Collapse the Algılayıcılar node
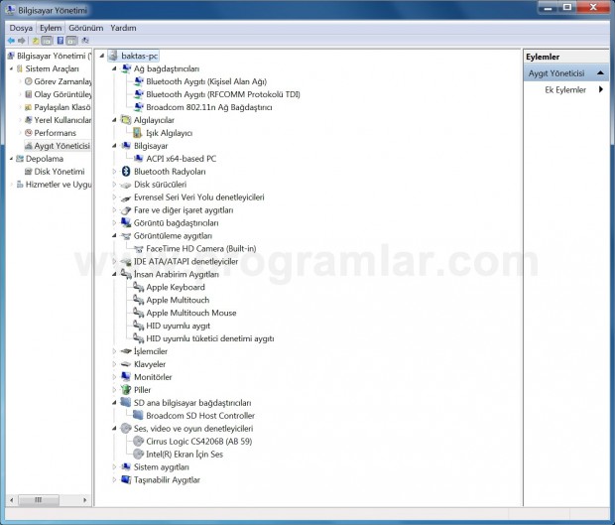This screenshot has height=525, width=615. tap(114, 120)
